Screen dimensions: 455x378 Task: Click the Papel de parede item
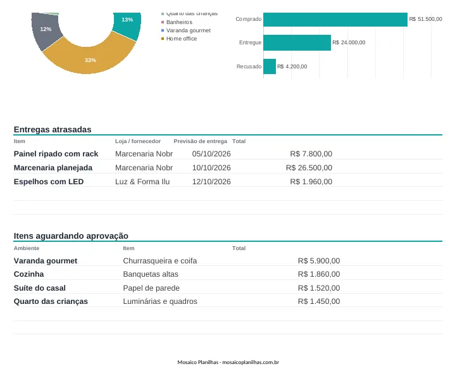coord(151,288)
